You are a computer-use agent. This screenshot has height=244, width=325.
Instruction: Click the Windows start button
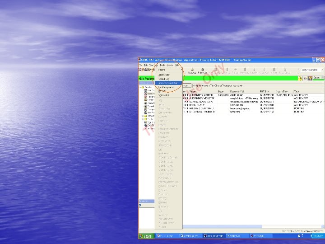146,236
